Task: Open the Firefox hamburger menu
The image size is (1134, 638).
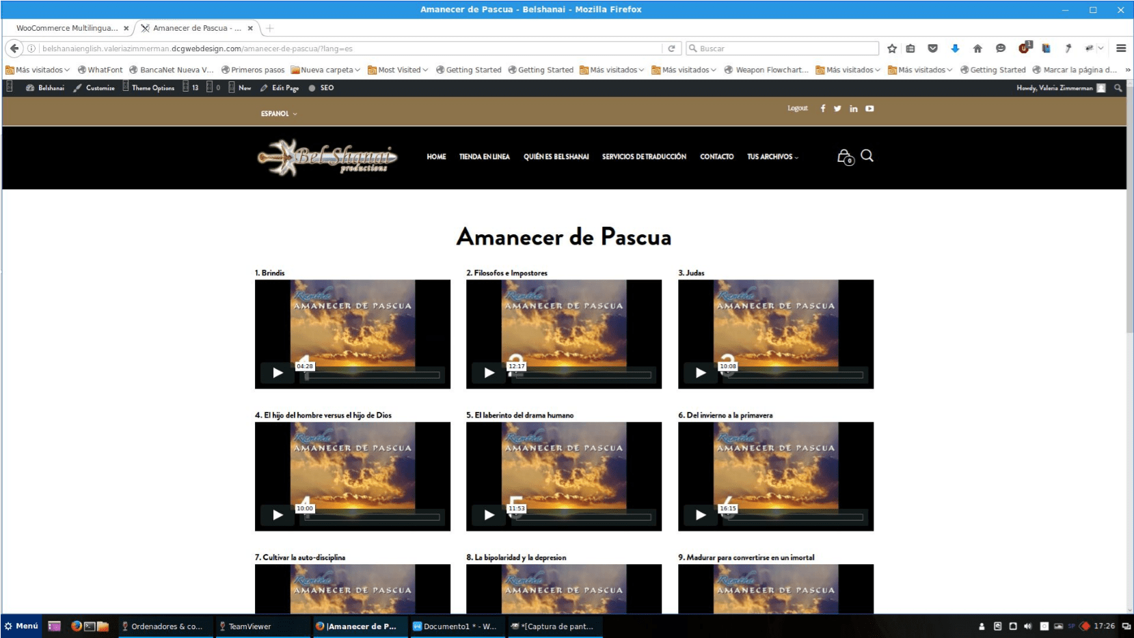Action: 1121,48
